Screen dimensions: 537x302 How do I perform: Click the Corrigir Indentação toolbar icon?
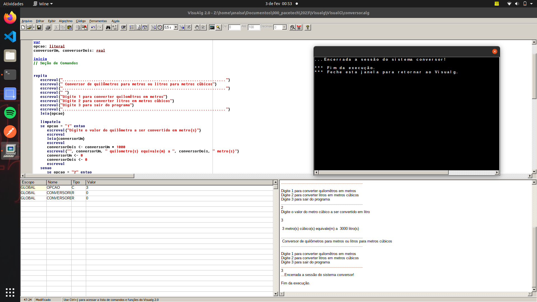[x=123, y=27]
